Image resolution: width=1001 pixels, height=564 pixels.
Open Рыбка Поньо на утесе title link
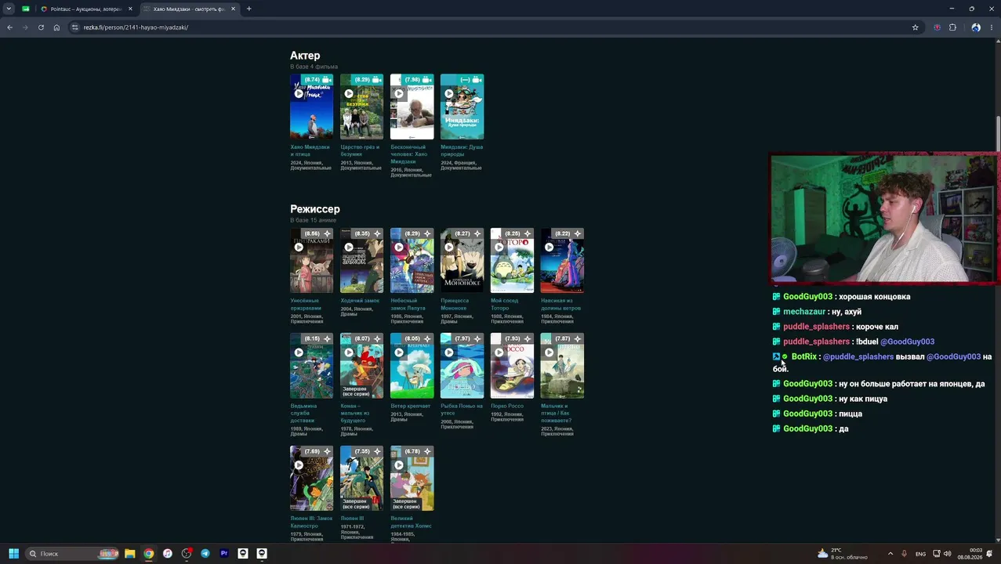462,409
